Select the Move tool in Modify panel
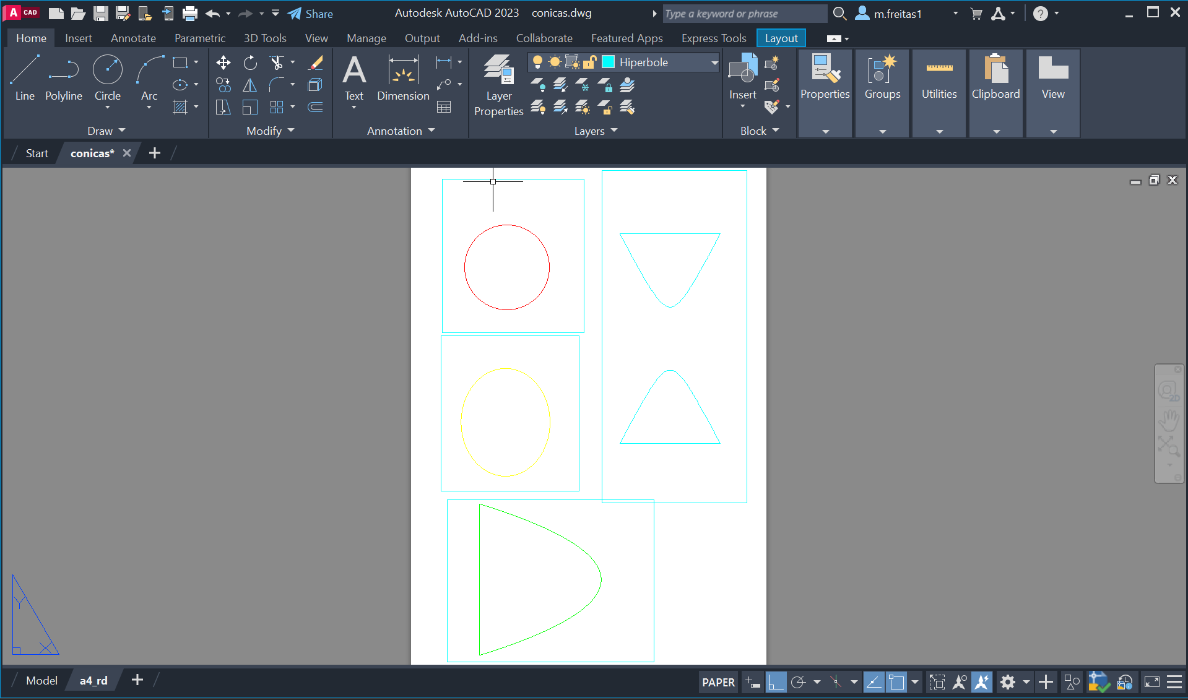1188x700 pixels. [x=223, y=63]
